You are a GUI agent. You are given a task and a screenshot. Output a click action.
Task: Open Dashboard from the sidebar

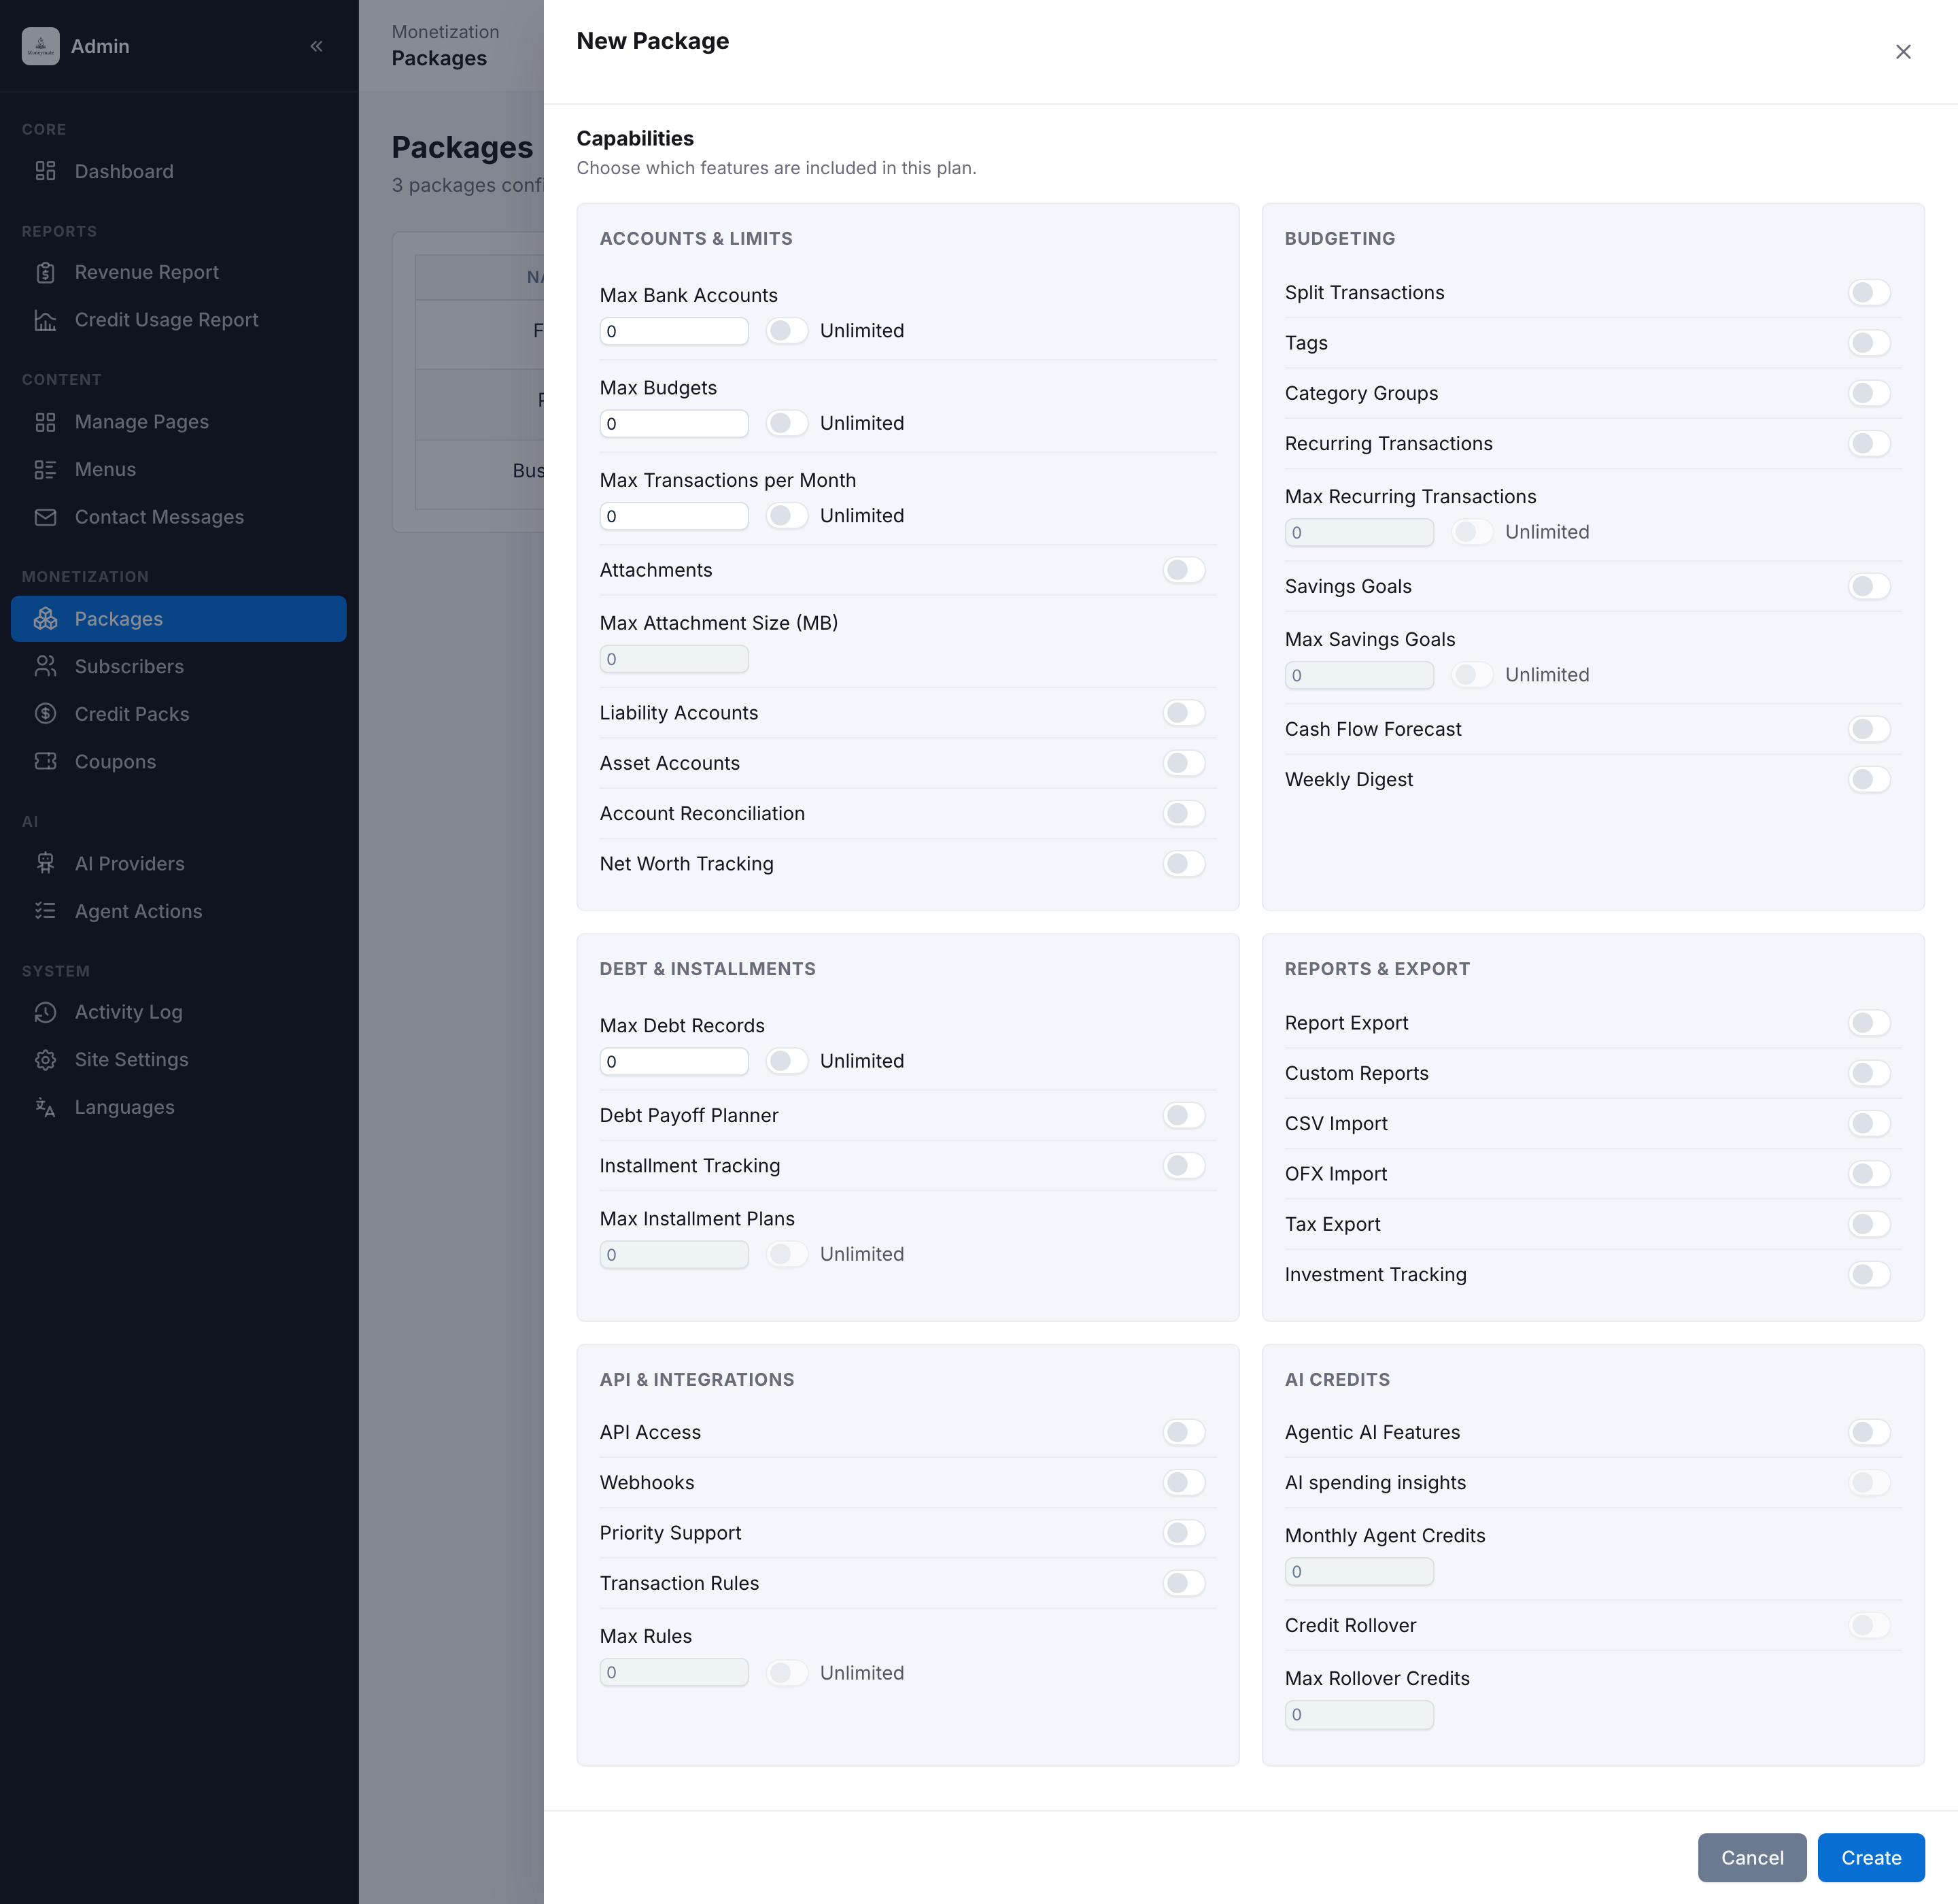178,171
